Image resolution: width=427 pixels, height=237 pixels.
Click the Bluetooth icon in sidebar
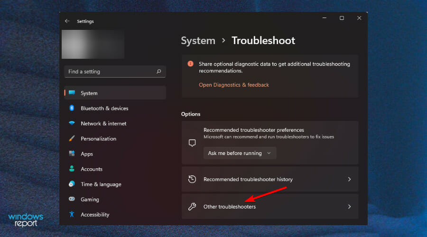(72, 108)
